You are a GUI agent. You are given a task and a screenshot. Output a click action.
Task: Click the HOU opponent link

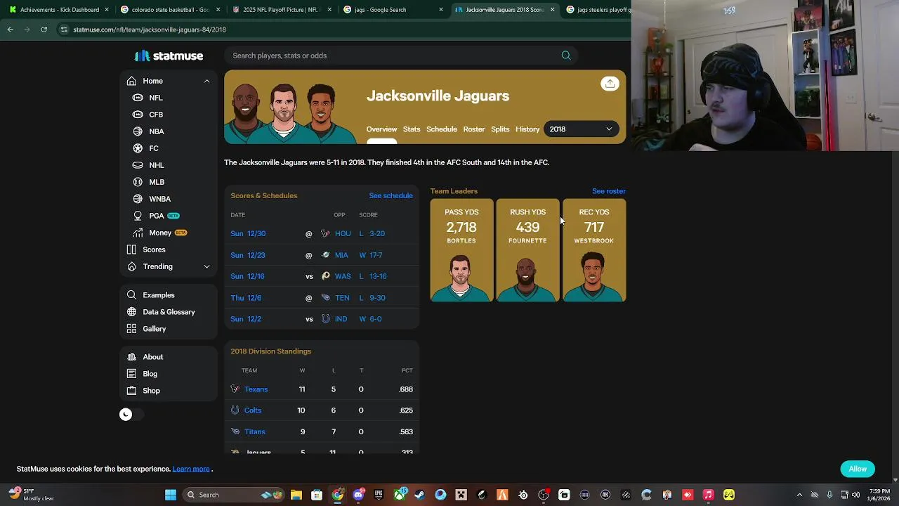(343, 233)
